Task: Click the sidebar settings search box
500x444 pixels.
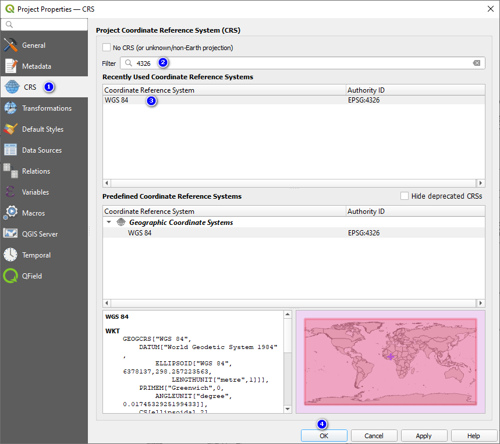Action: (x=44, y=24)
